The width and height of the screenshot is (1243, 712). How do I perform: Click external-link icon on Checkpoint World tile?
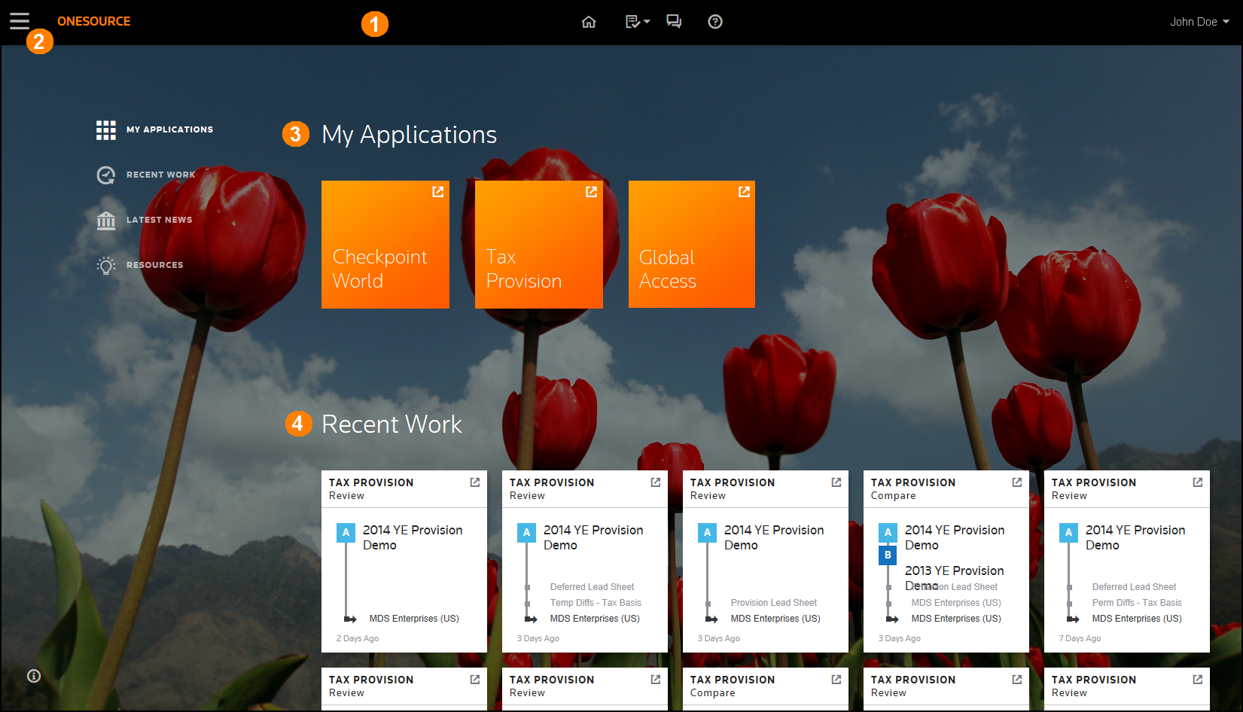click(437, 192)
